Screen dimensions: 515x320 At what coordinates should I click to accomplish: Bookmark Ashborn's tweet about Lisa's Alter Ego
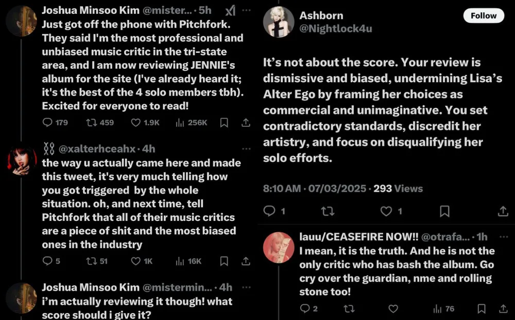click(x=444, y=211)
